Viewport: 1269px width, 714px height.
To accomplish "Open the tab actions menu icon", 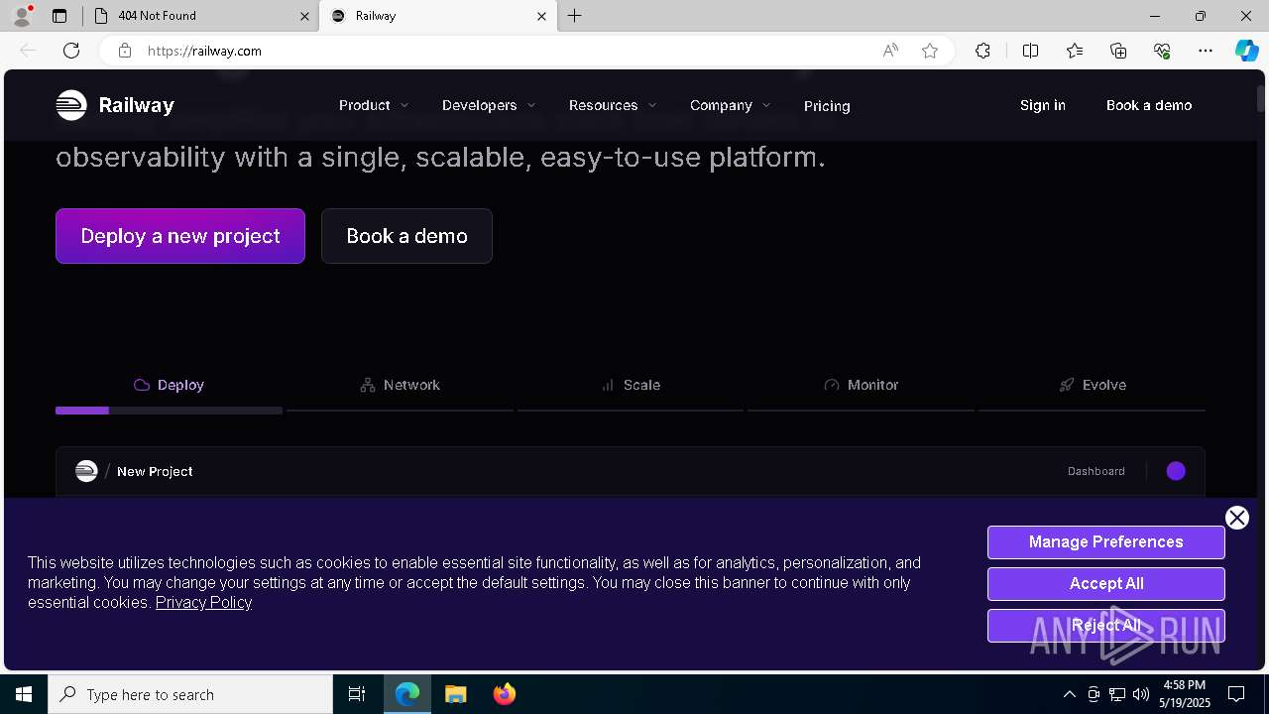I will [59, 16].
